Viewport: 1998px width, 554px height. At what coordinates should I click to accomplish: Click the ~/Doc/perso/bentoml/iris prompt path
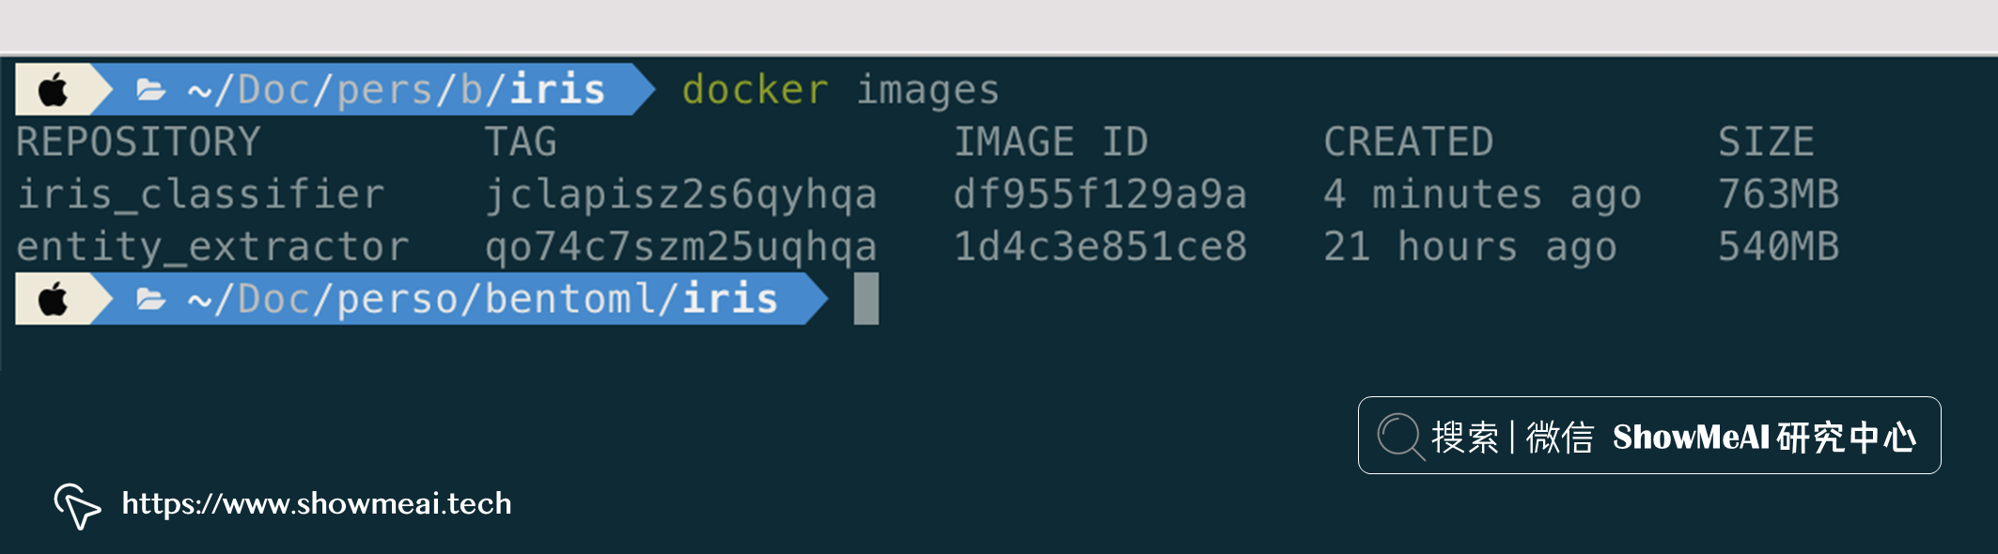483,300
